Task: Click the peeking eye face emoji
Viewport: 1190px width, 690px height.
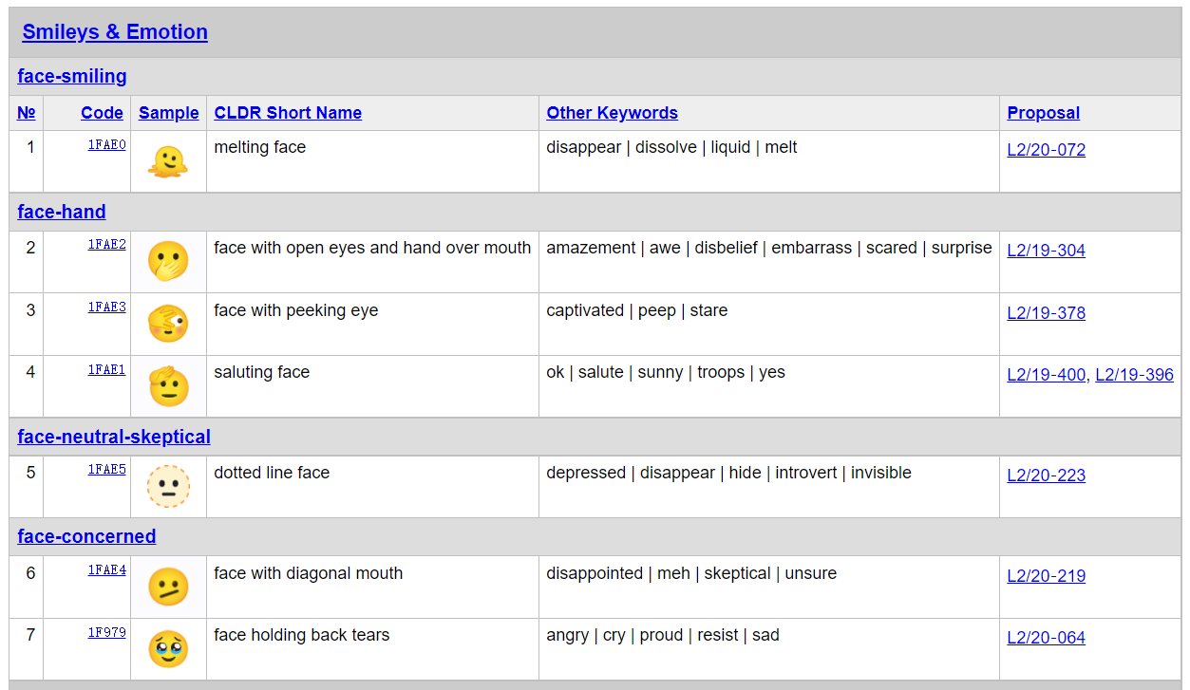Action: coord(168,324)
